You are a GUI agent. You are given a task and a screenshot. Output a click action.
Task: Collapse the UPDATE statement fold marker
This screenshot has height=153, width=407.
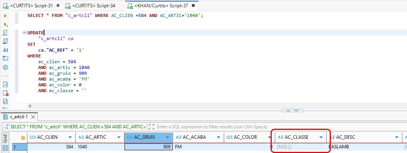click(25, 33)
